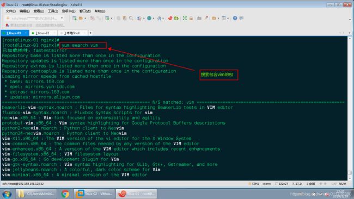Close the 本地Shell tab
This screenshot has width=354, height=199.
[x=84, y=33]
